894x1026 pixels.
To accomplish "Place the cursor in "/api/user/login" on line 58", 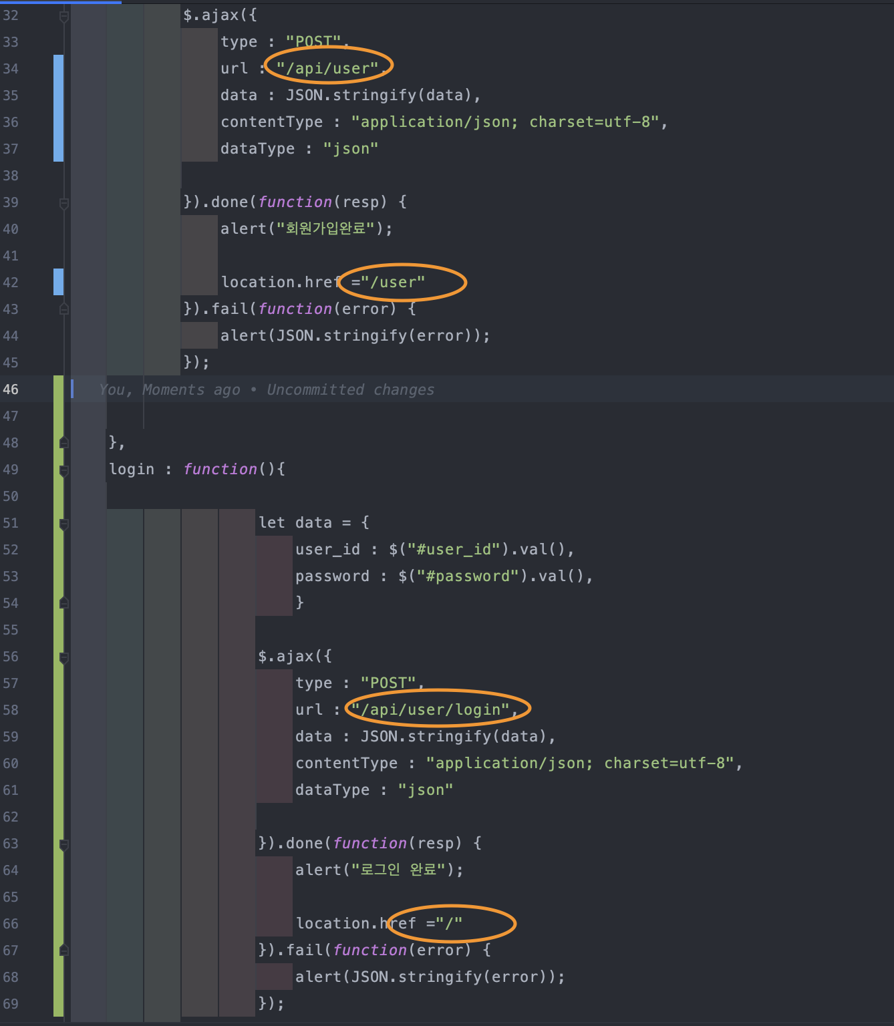I will [x=431, y=710].
